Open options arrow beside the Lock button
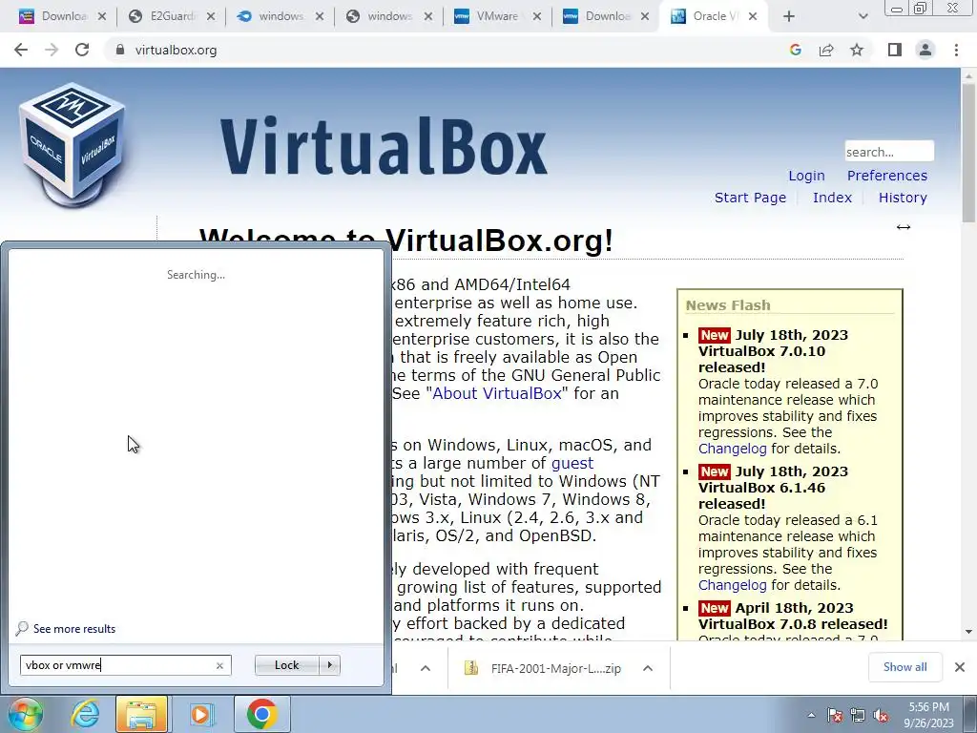Image resolution: width=977 pixels, height=733 pixels. pyautogui.click(x=329, y=665)
